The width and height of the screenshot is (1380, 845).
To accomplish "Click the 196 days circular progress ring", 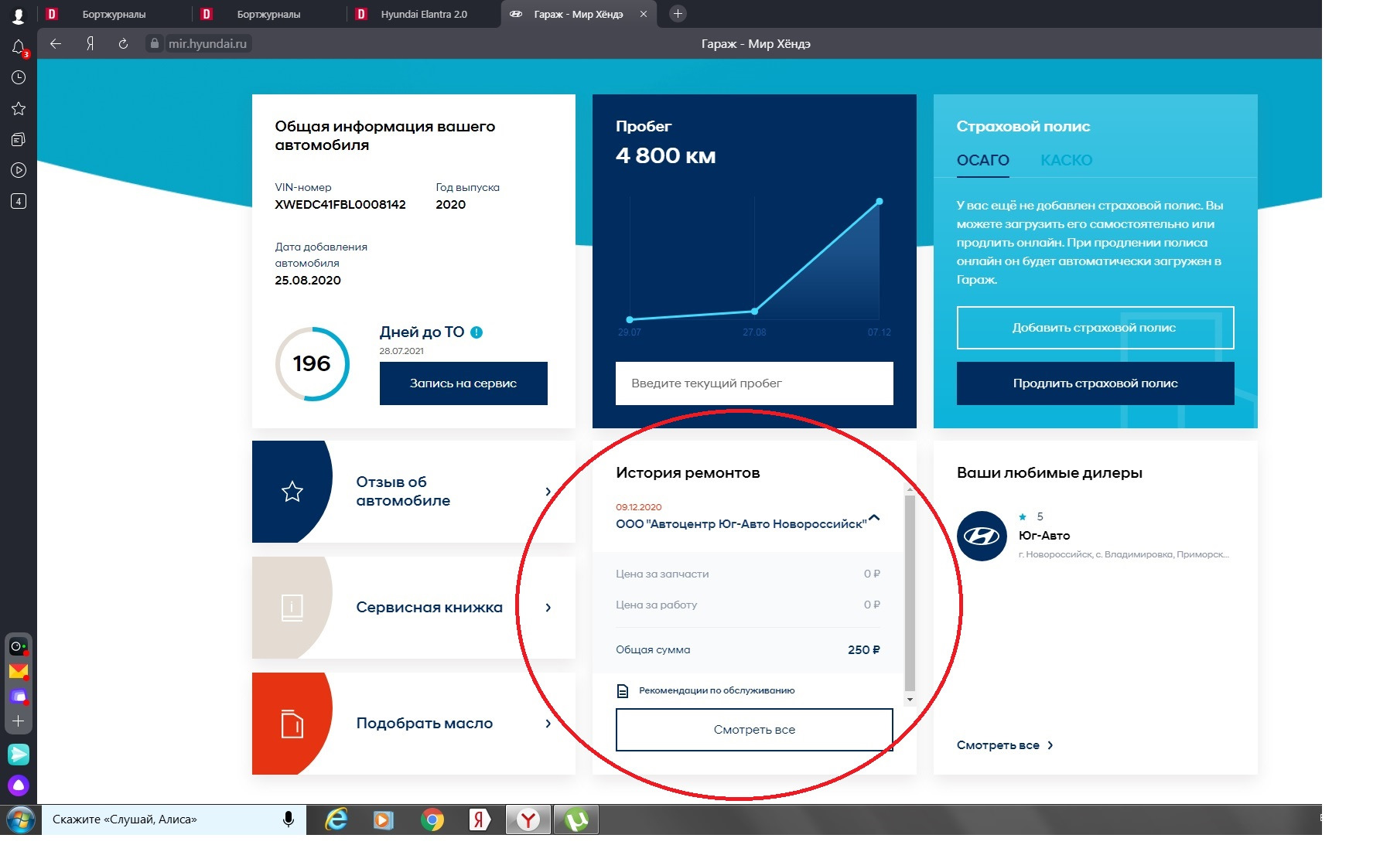I will click(312, 364).
